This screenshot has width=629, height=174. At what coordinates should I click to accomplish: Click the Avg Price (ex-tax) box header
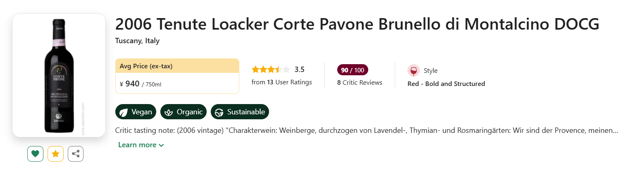point(177,66)
